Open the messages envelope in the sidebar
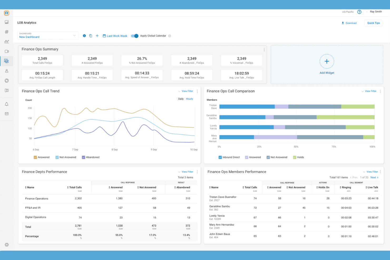This screenshot has width=390, height=260. click(x=7, y=114)
